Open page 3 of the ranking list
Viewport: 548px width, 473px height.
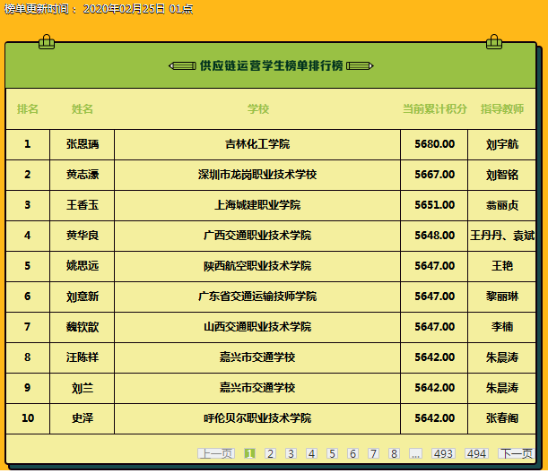291,453
